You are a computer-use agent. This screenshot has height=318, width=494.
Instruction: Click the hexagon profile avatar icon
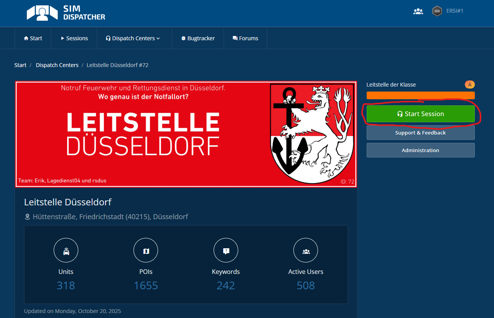tap(437, 11)
